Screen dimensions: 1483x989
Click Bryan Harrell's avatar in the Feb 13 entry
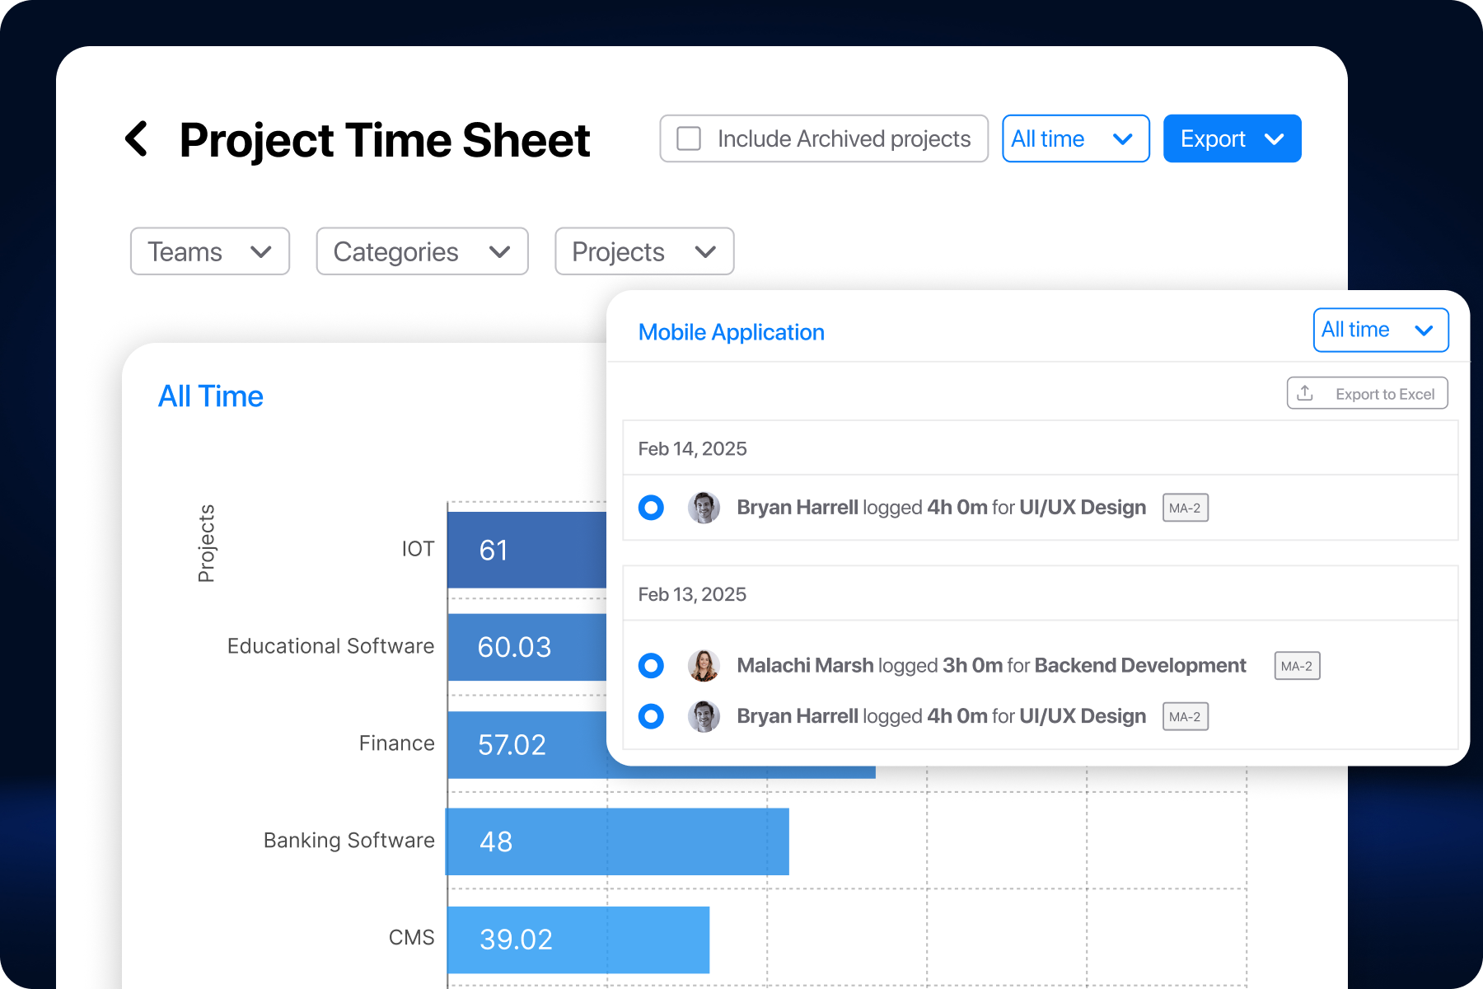pos(704,716)
